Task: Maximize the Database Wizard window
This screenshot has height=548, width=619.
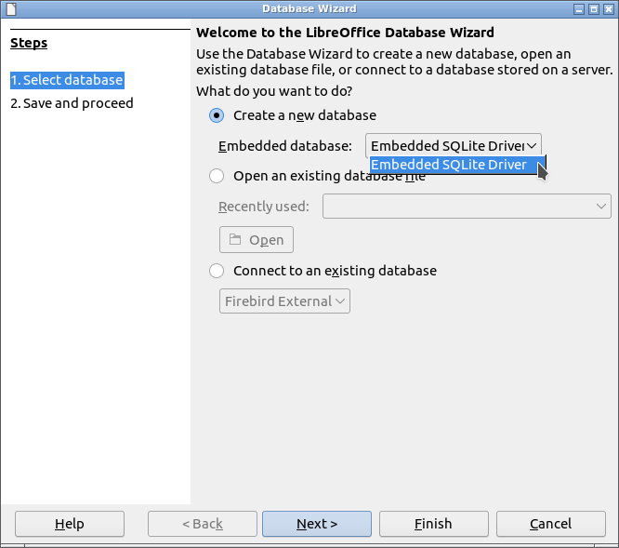Action: coord(594,9)
